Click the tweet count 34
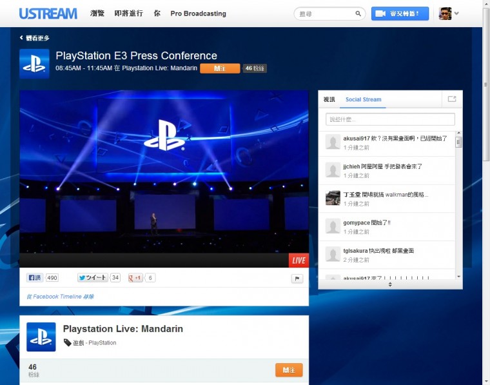The width and height of the screenshot is (490, 385). (x=115, y=277)
